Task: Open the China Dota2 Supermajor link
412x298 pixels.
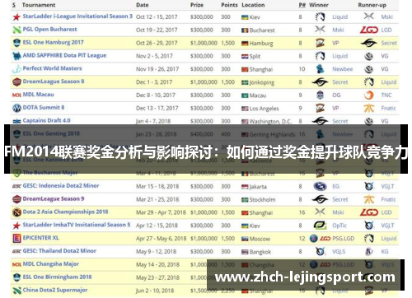Action: click(x=55, y=290)
